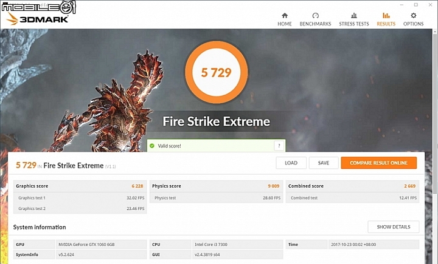Click the green valid score checkmark icon

click(152, 146)
